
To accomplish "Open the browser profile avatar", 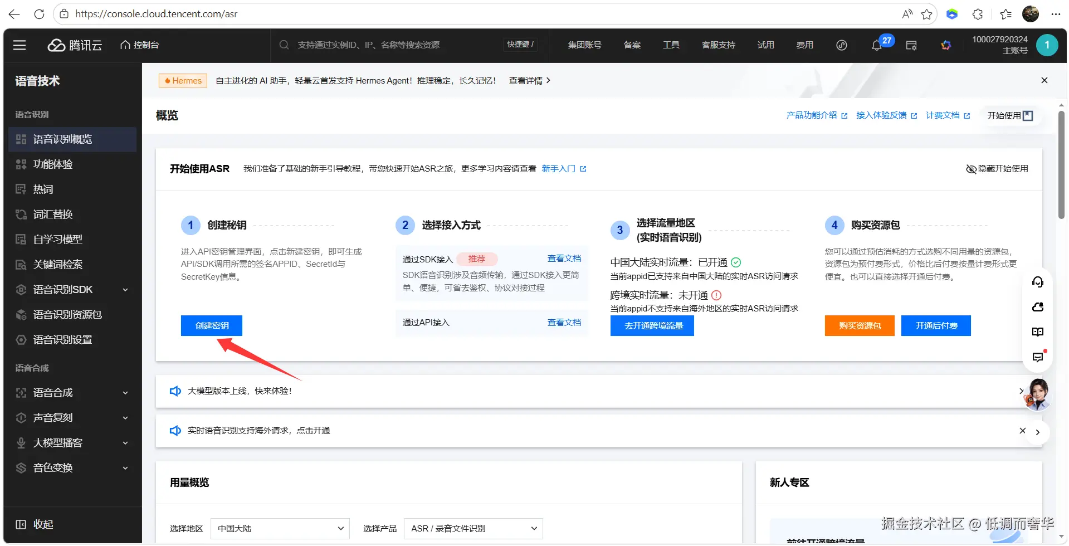I will (x=1031, y=14).
